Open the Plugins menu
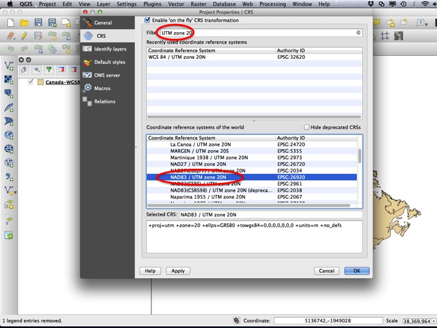The width and height of the screenshot is (437, 328). pos(152,4)
